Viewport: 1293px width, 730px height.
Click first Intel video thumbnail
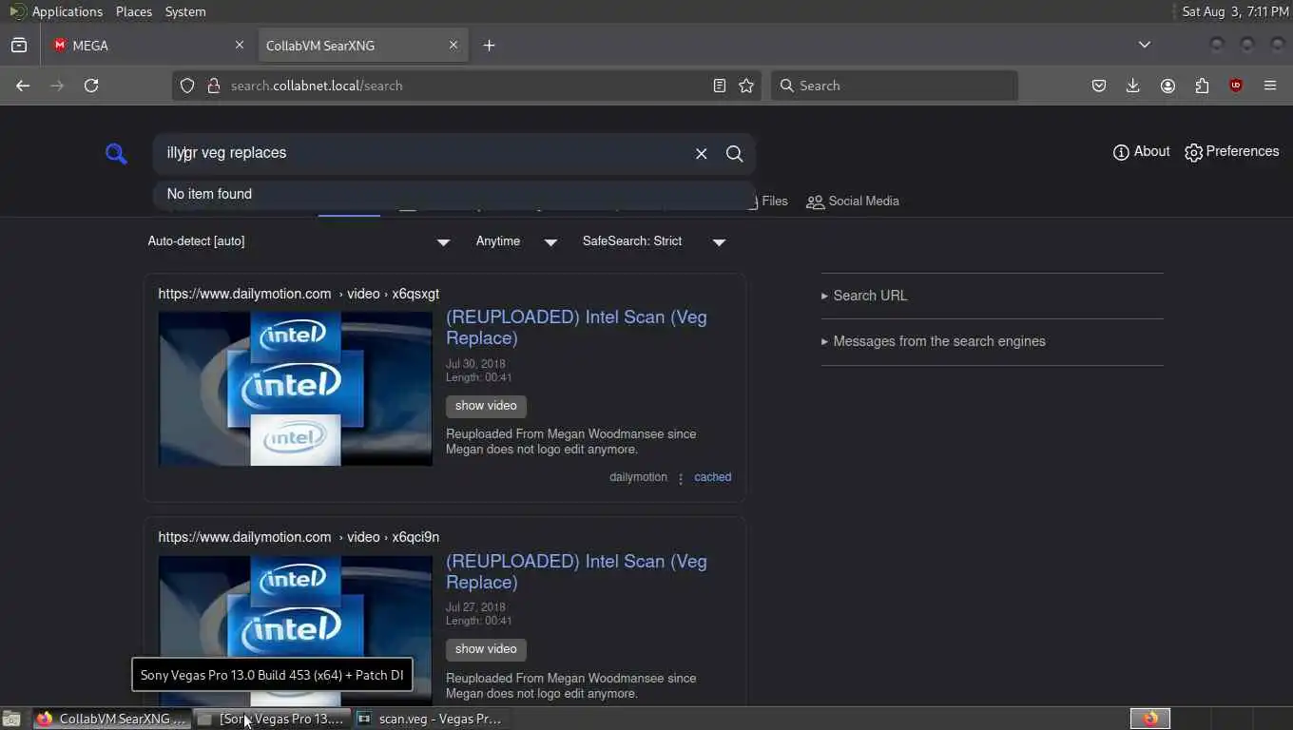[x=295, y=389]
